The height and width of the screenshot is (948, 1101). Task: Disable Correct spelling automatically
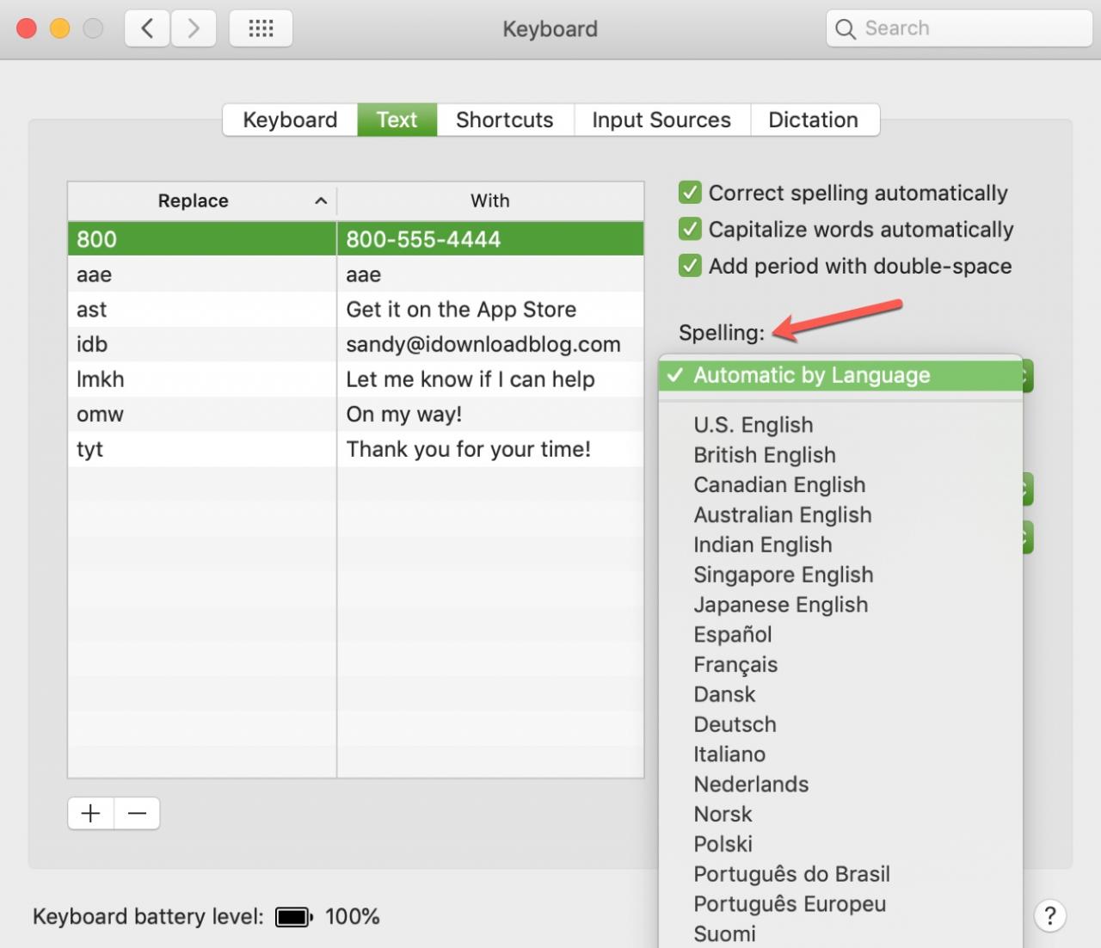690,193
